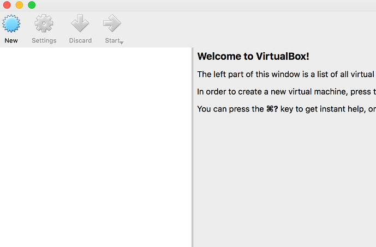Open the Start dropdown arrow menu

122,43
